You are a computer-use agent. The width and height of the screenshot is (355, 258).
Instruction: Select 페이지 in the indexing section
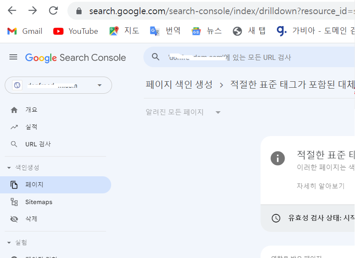[x=55, y=185]
